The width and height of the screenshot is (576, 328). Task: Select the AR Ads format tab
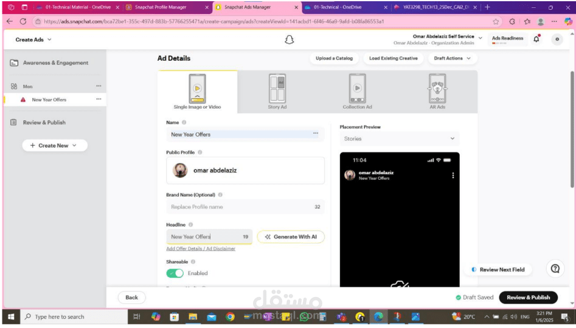437,92
